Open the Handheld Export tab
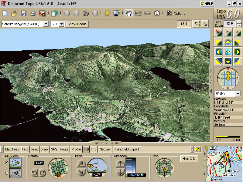This screenshot has width=243, height=182. pos(127,149)
